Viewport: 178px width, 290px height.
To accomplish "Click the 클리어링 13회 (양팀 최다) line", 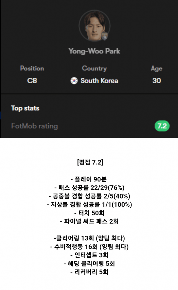I will [89, 238].
